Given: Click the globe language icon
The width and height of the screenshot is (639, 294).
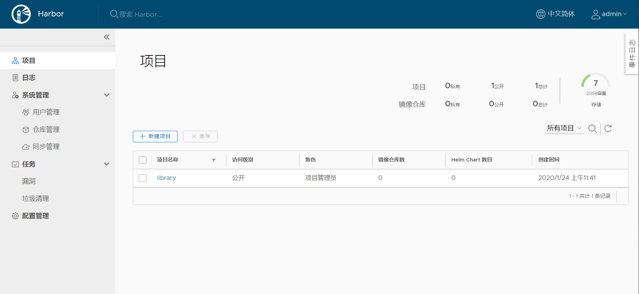Looking at the screenshot, I should (x=540, y=14).
